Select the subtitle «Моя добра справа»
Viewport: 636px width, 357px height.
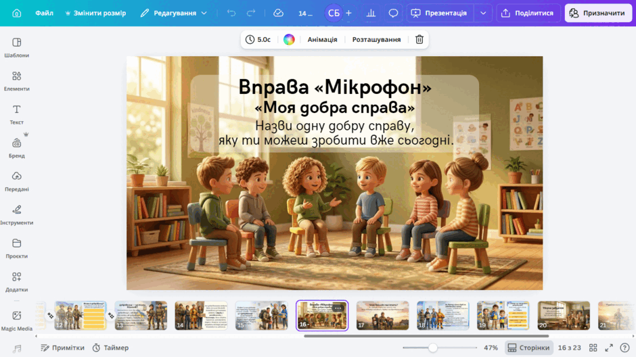tap(335, 108)
